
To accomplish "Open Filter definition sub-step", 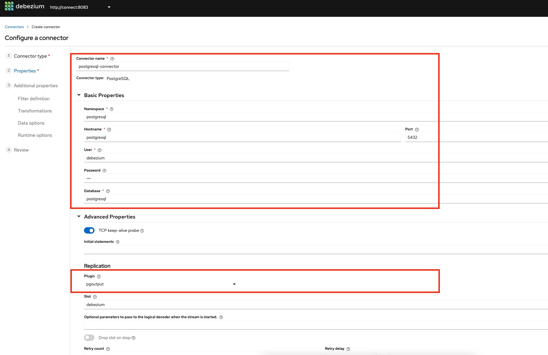I will click(34, 99).
